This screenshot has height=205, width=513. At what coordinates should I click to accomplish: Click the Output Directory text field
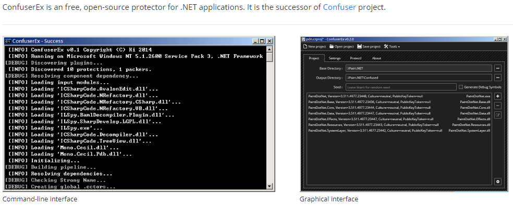point(419,78)
